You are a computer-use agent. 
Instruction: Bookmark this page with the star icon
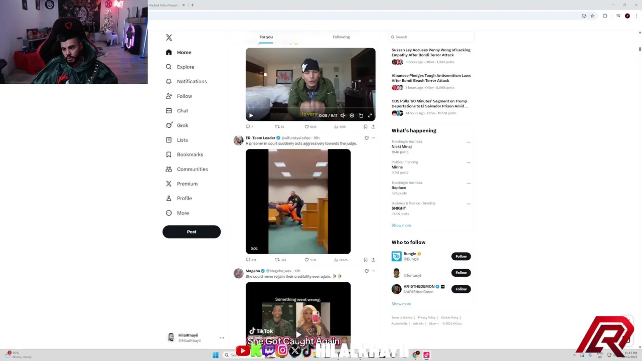click(x=592, y=16)
